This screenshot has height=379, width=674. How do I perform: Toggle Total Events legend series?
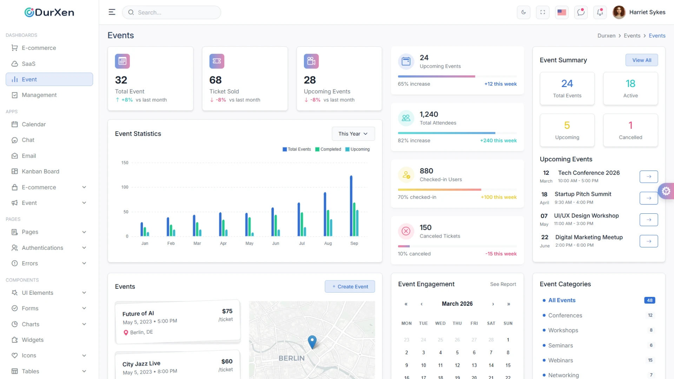click(297, 149)
